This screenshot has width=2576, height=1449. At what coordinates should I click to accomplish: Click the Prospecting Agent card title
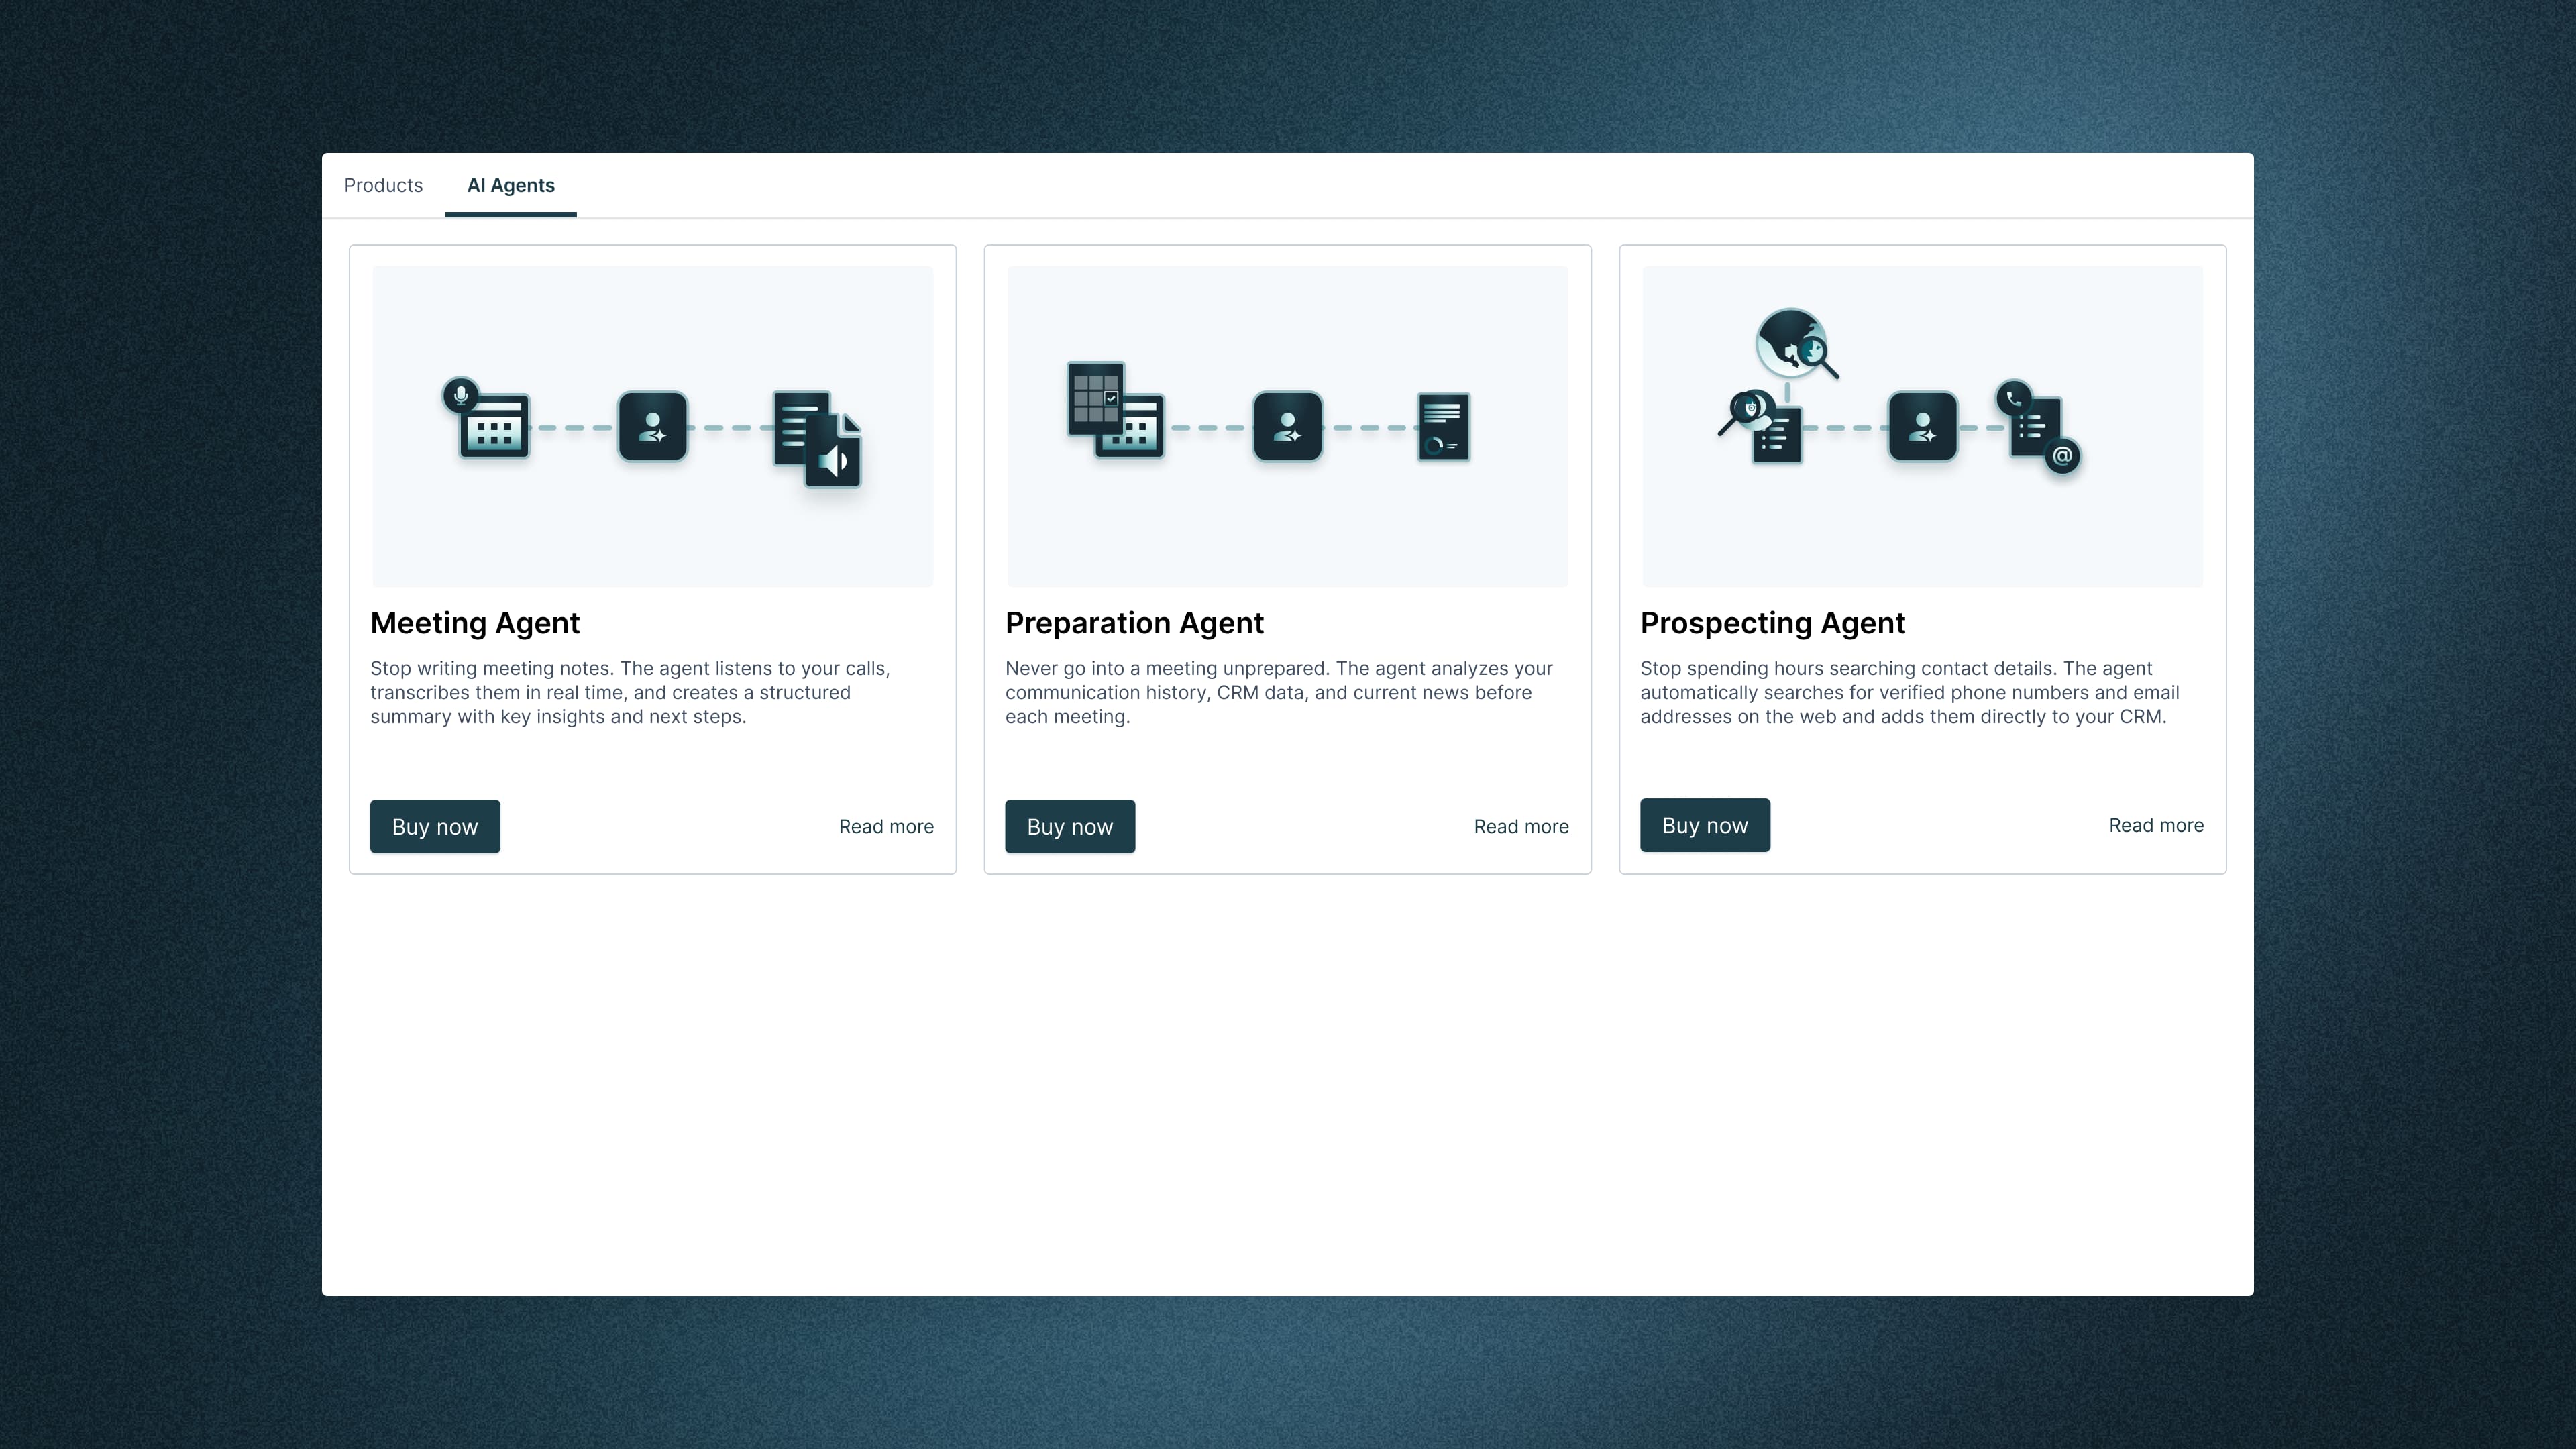click(1772, 623)
